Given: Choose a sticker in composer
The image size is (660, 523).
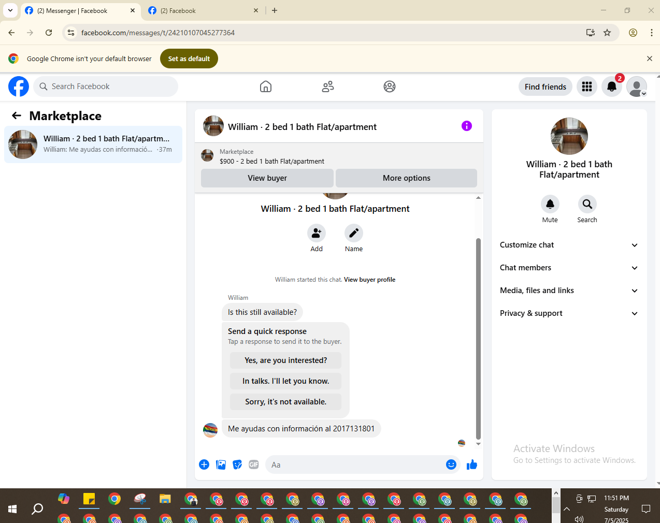Looking at the screenshot, I should [237, 464].
